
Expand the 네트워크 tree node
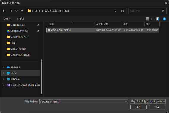(3, 79)
